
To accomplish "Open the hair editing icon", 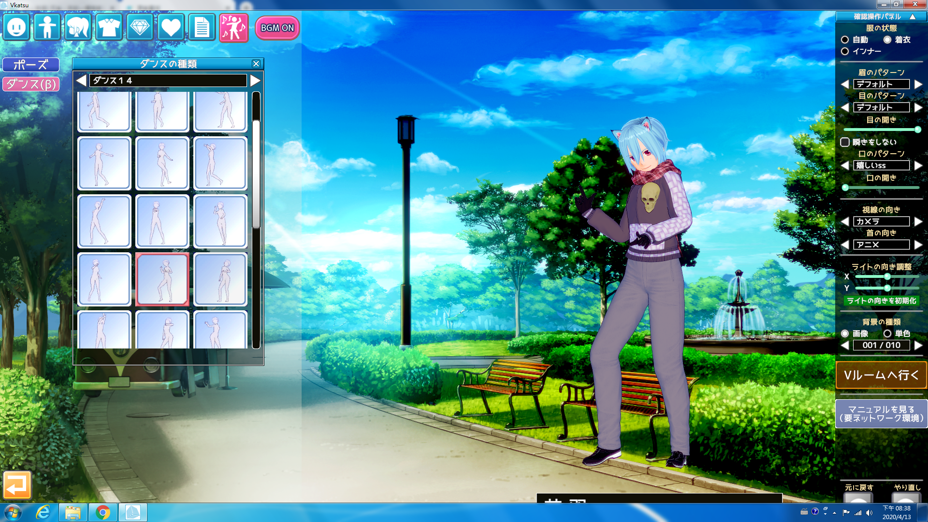I will click(78, 27).
